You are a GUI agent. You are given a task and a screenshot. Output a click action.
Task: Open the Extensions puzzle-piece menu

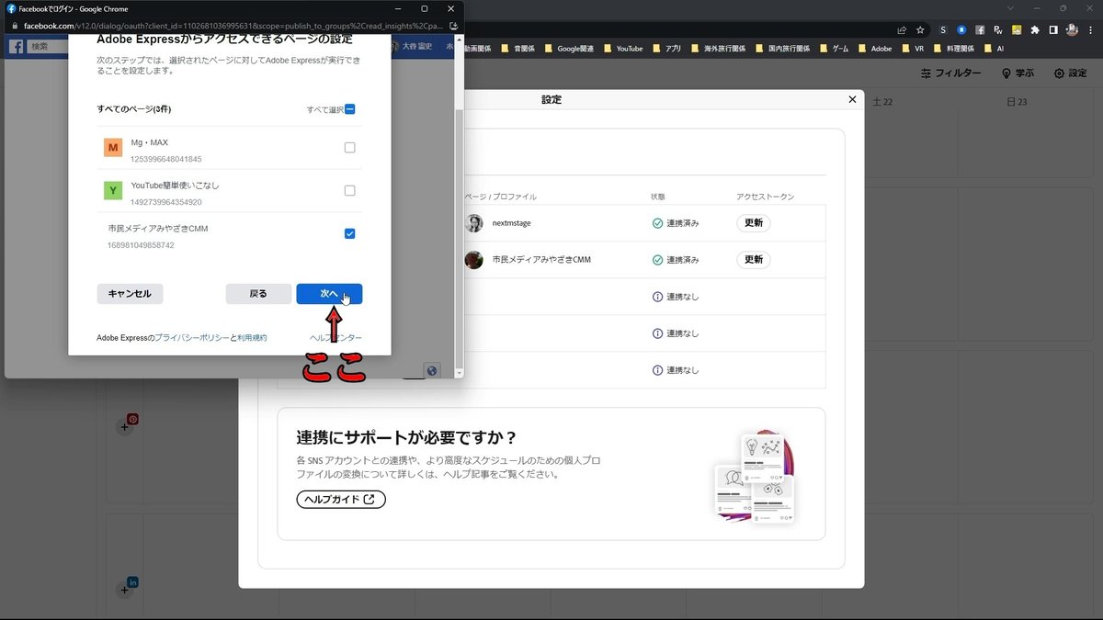(1035, 29)
